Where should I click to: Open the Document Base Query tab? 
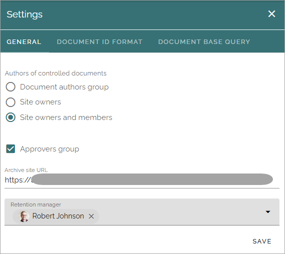204,42
